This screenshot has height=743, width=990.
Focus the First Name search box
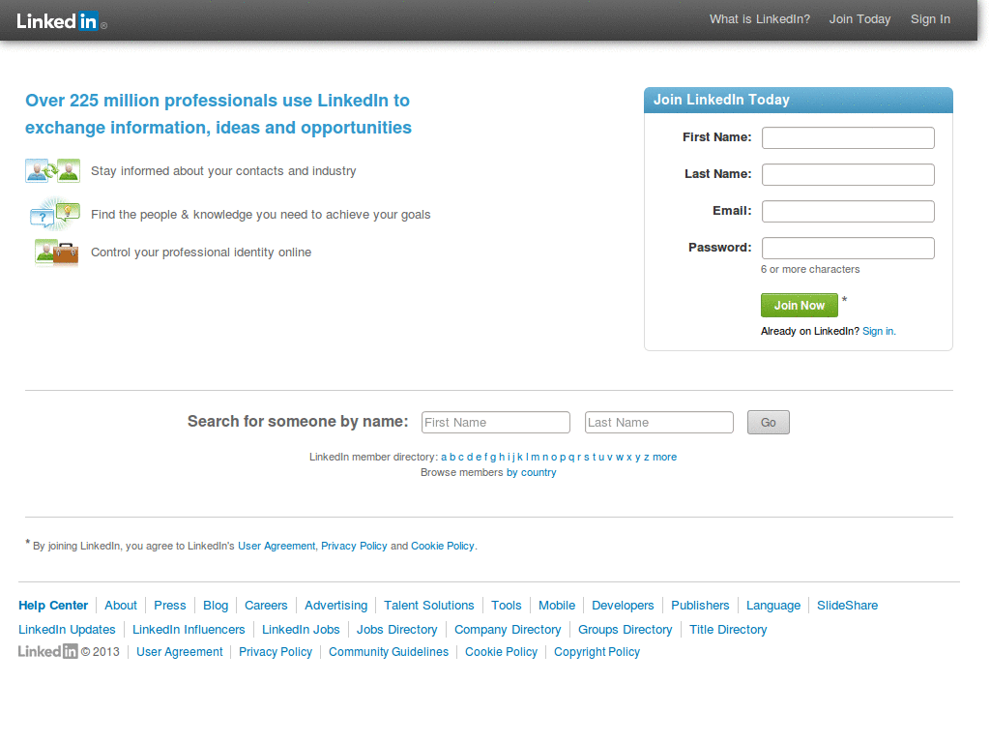click(496, 422)
